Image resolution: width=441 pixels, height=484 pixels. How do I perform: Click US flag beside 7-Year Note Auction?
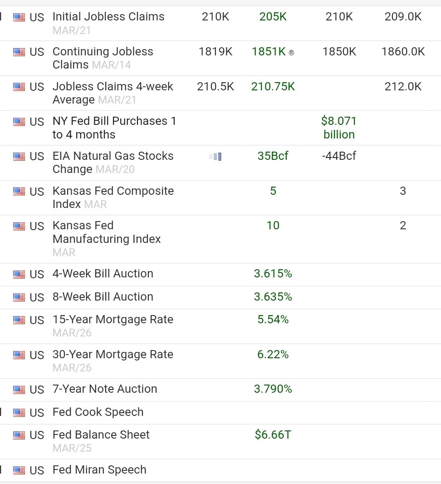(19, 390)
